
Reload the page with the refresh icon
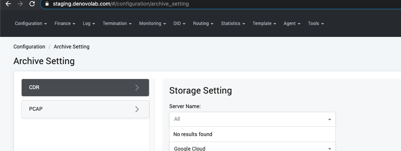click(x=32, y=4)
